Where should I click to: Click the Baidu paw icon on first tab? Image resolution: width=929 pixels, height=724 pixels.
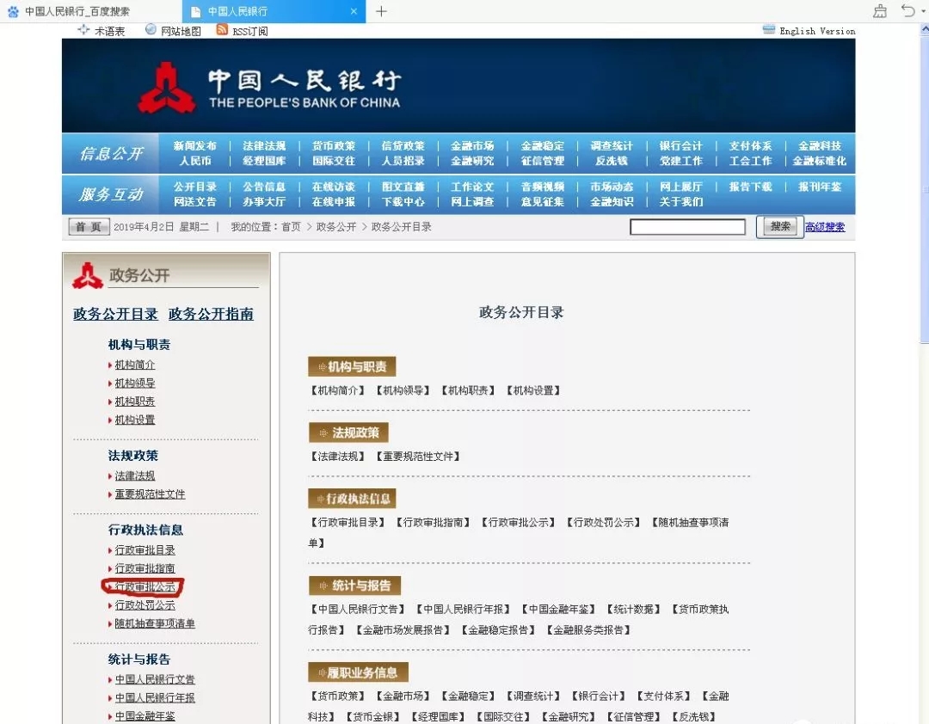[13, 11]
